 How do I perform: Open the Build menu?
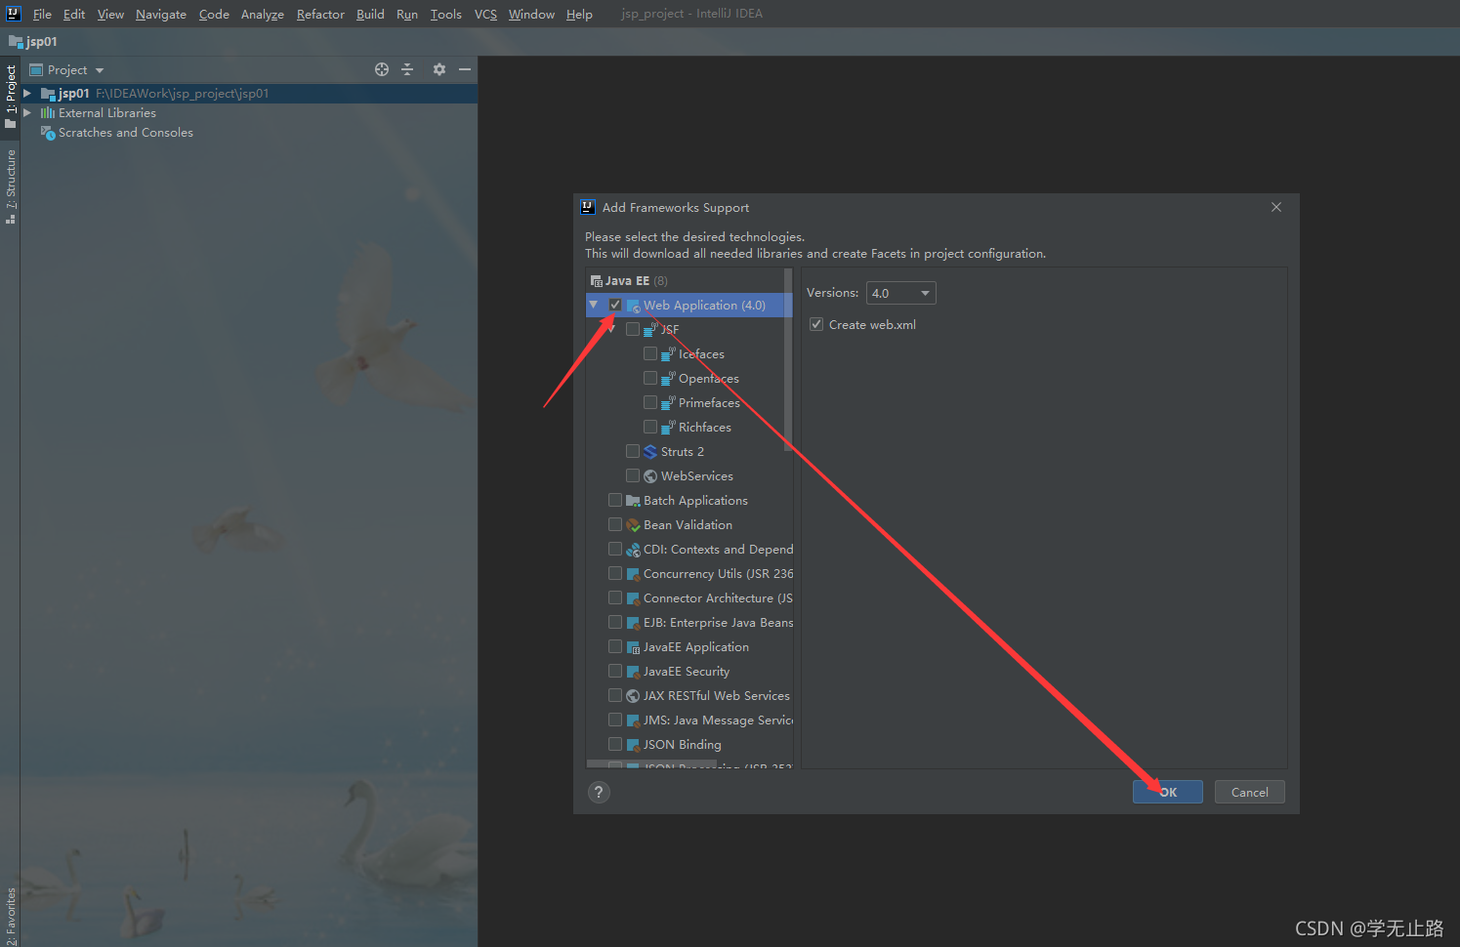tap(370, 15)
